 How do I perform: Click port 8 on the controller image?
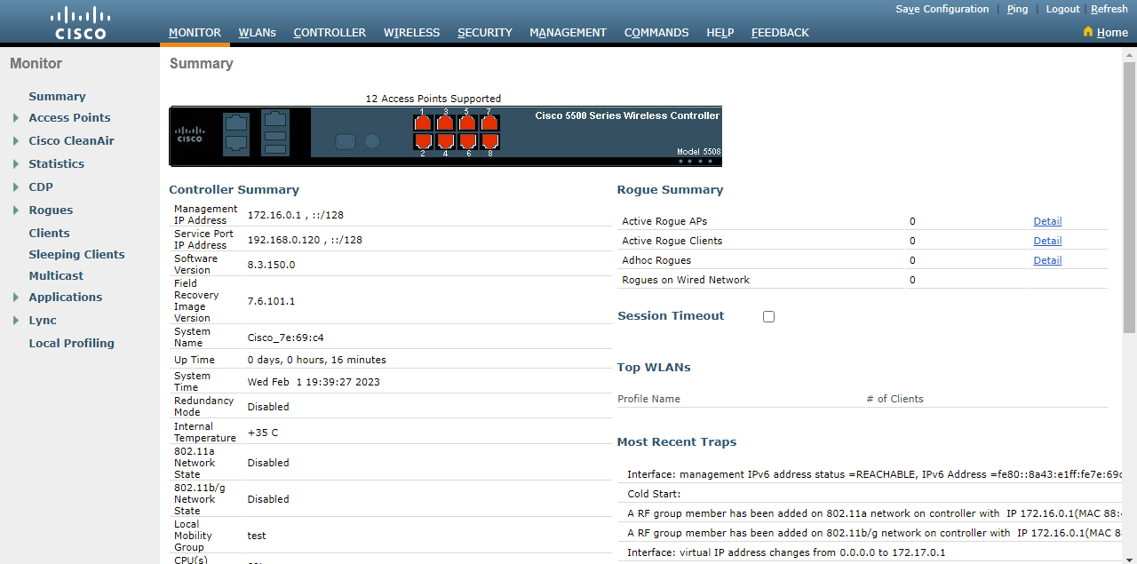click(x=489, y=140)
